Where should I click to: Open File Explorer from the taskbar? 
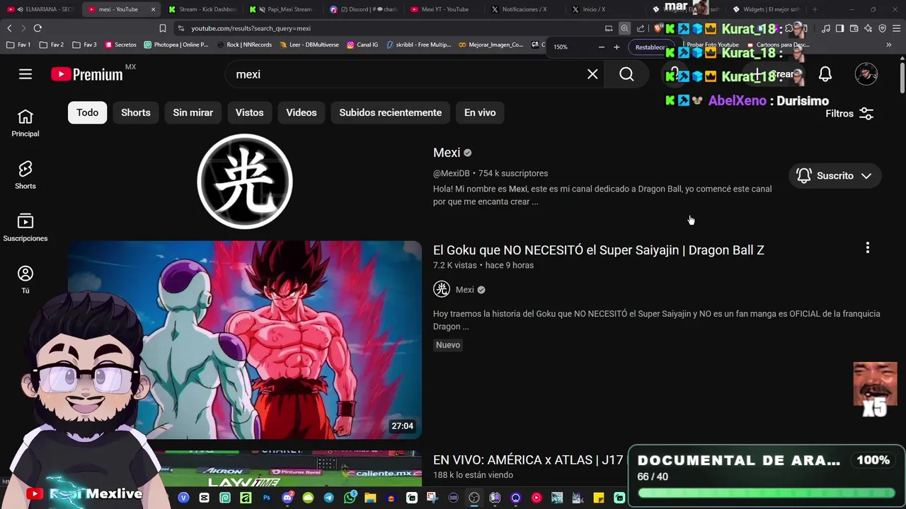tap(370, 498)
